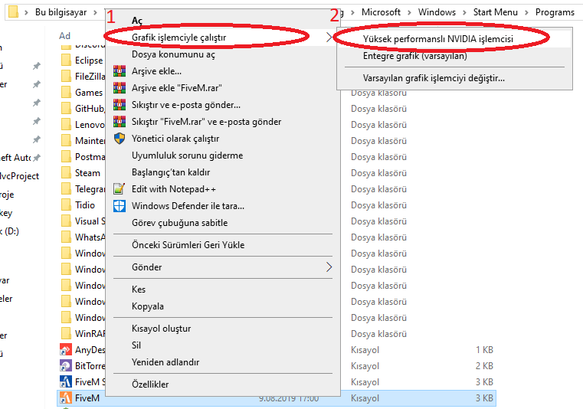583x409 pixels.
Task: Click the Tidio folder icon
Action: (66, 204)
